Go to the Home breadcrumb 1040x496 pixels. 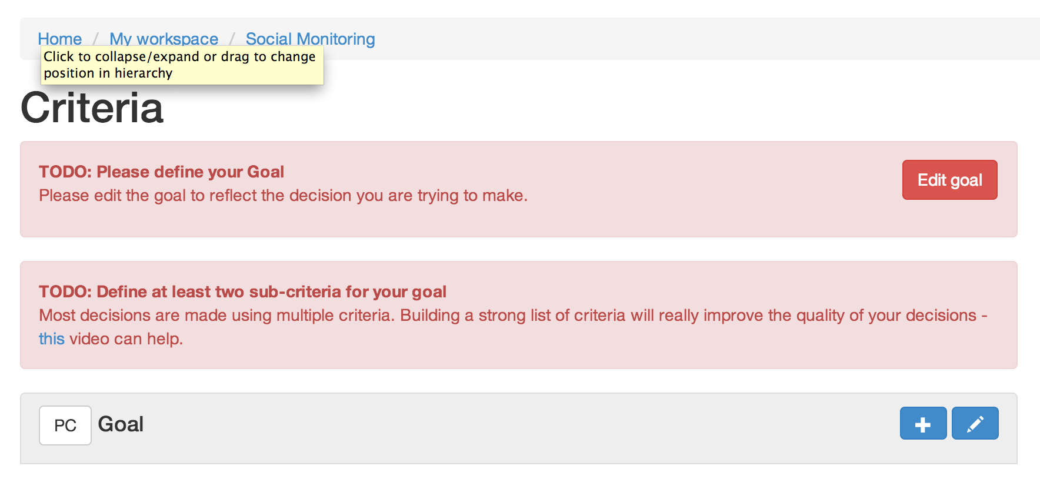click(59, 38)
